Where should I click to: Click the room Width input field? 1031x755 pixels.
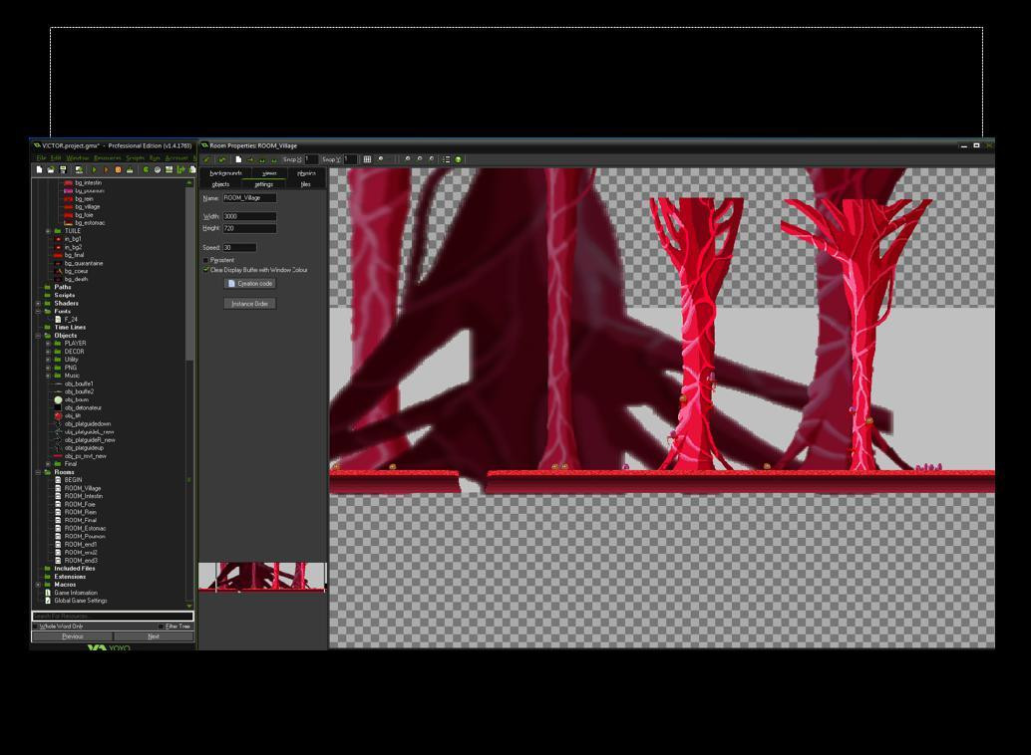(249, 216)
